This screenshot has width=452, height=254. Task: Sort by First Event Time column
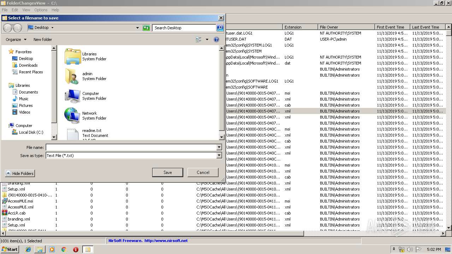point(392,27)
